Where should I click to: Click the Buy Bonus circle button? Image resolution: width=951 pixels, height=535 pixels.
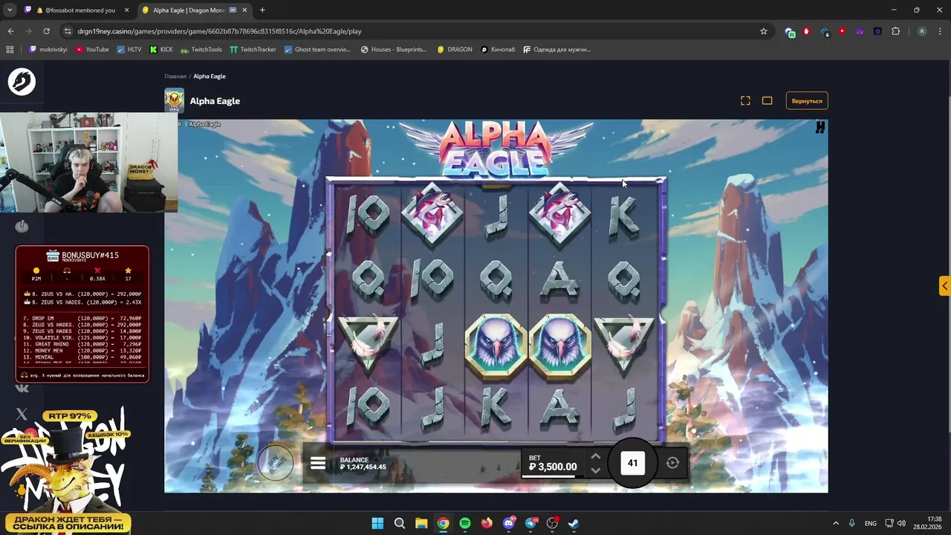[x=276, y=464]
